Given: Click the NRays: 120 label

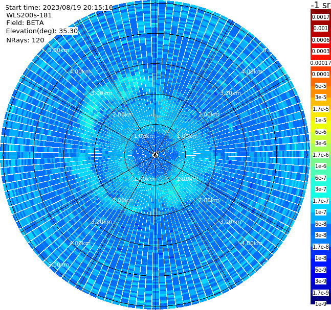Looking at the screenshot, I should [x=26, y=40].
